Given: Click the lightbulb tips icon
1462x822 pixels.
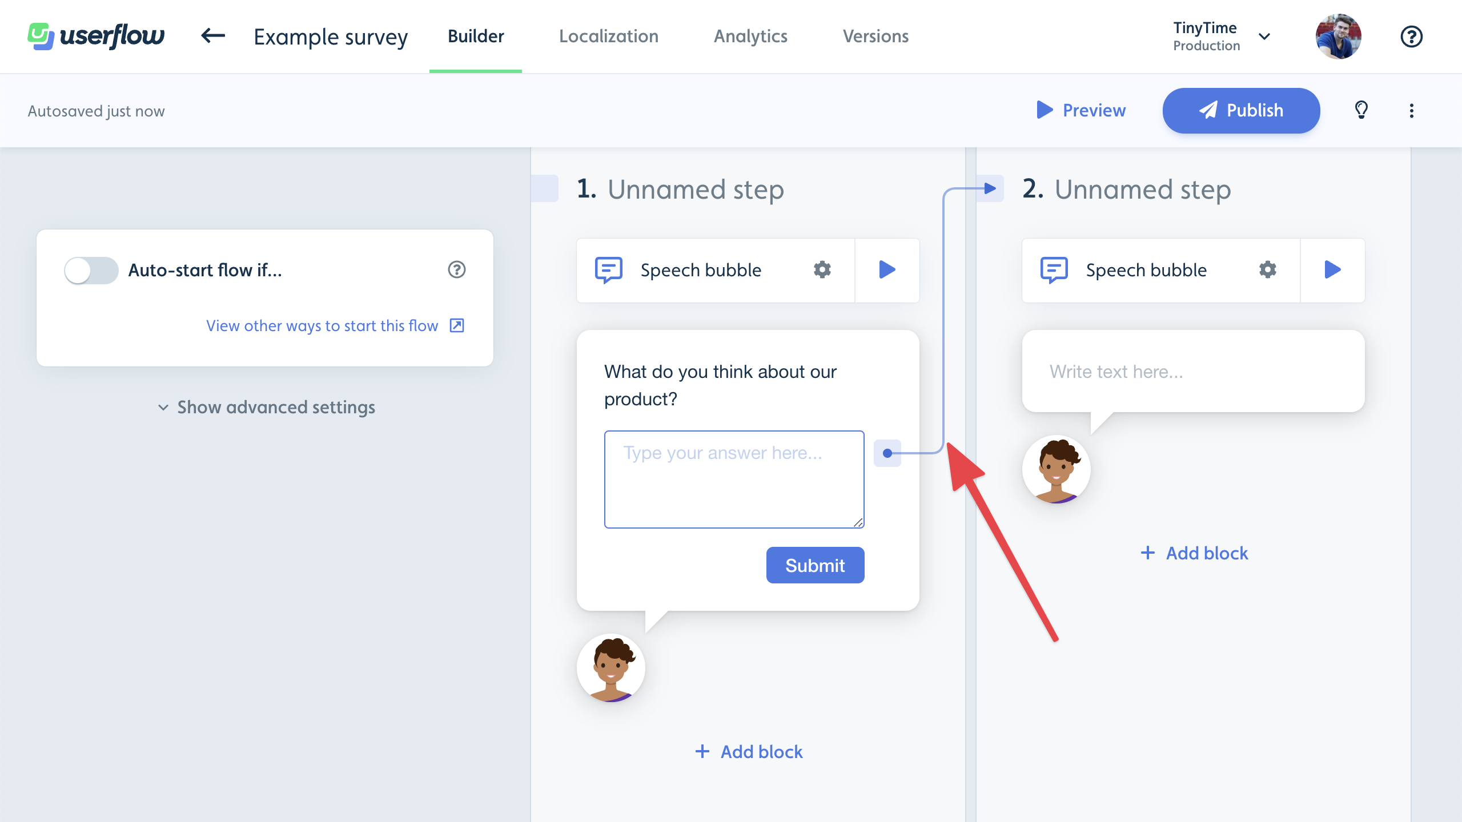Looking at the screenshot, I should click(1361, 110).
